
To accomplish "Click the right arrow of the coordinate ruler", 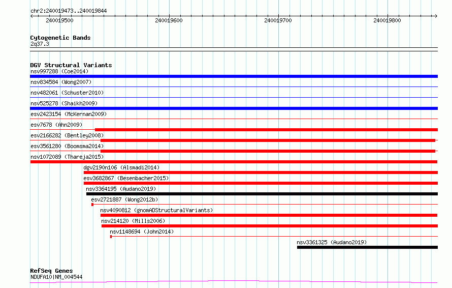I will coord(436,16).
